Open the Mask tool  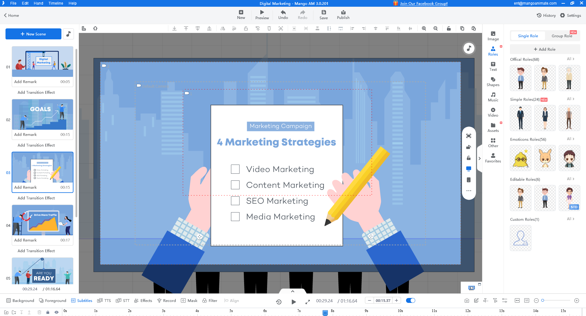coord(189,300)
